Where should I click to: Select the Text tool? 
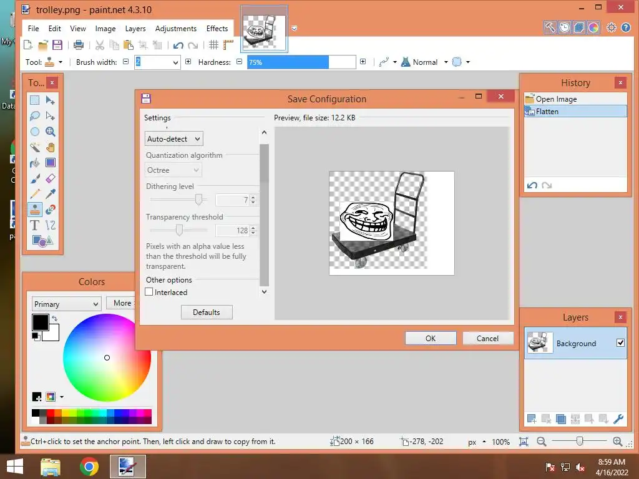(35, 225)
